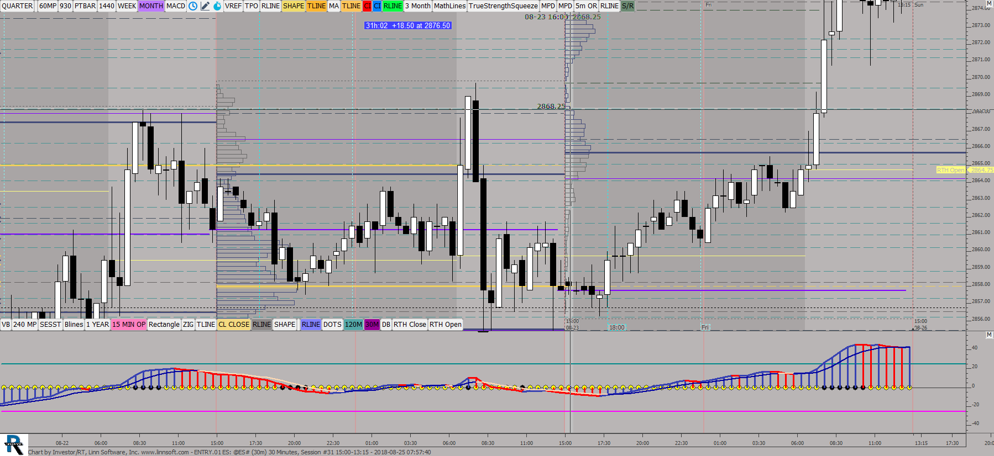Activate the PTBAR button
994x456 pixels.
tap(85, 6)
